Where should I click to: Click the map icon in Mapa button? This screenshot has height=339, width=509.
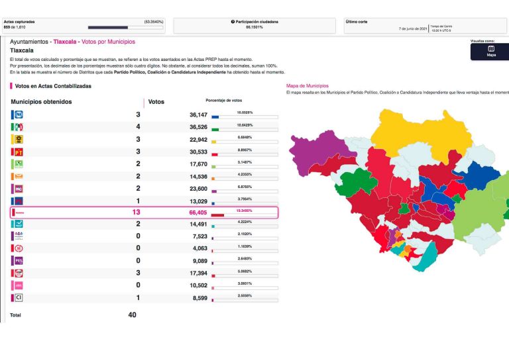pyautogui.click(x=491, y=49)
